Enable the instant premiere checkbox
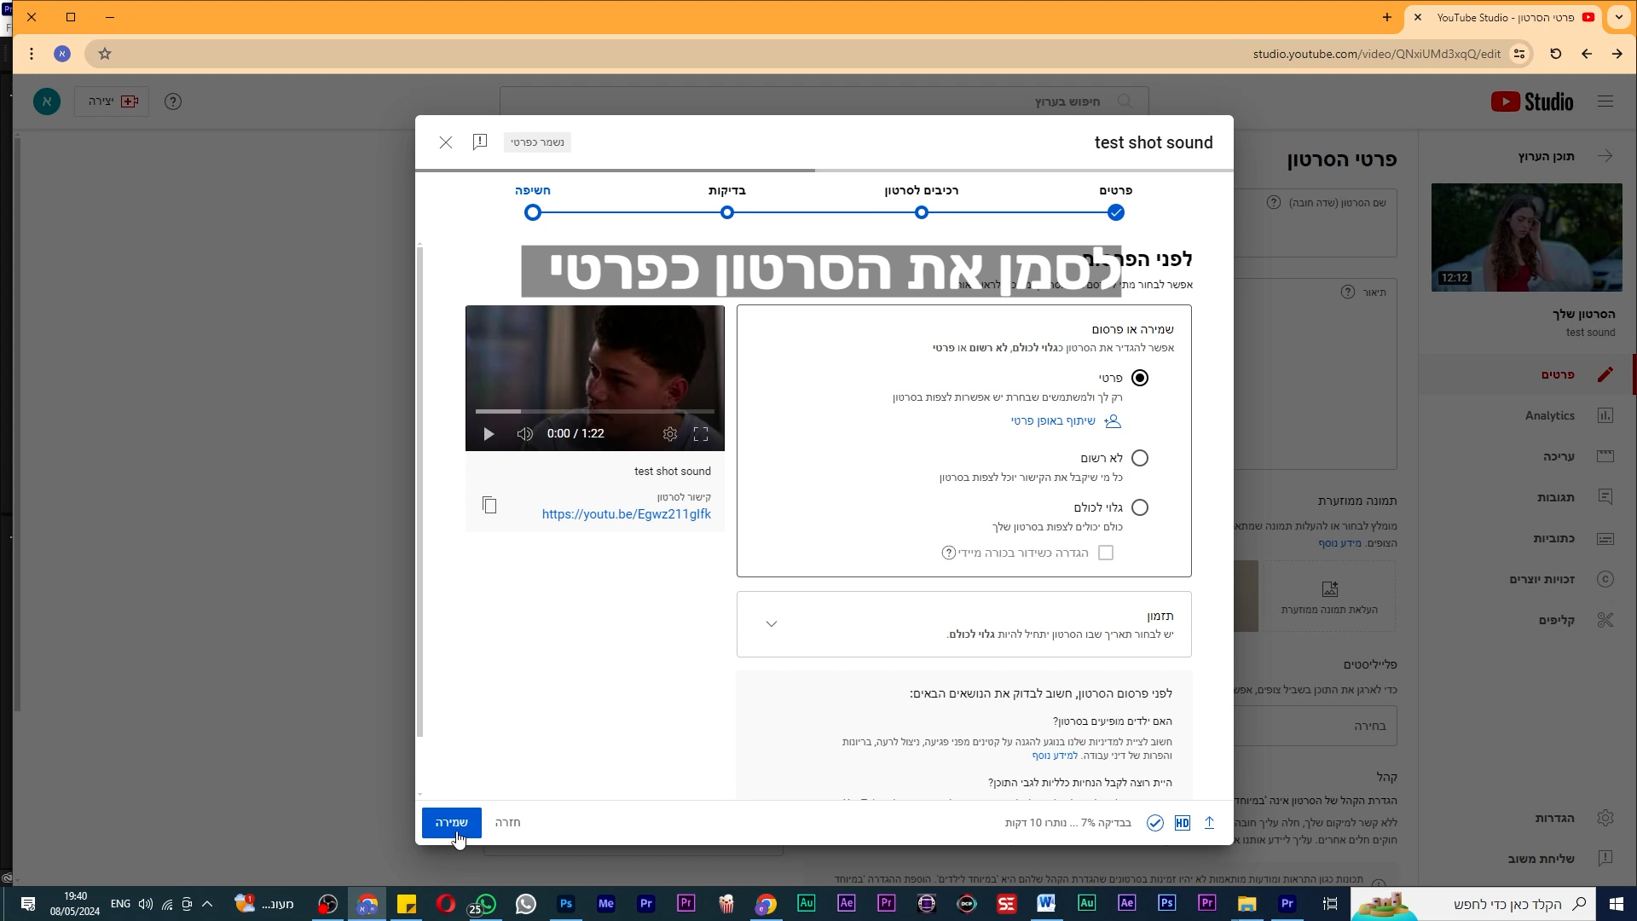The width and height of the screenshot is (1637, 921). coord(1106,553)
